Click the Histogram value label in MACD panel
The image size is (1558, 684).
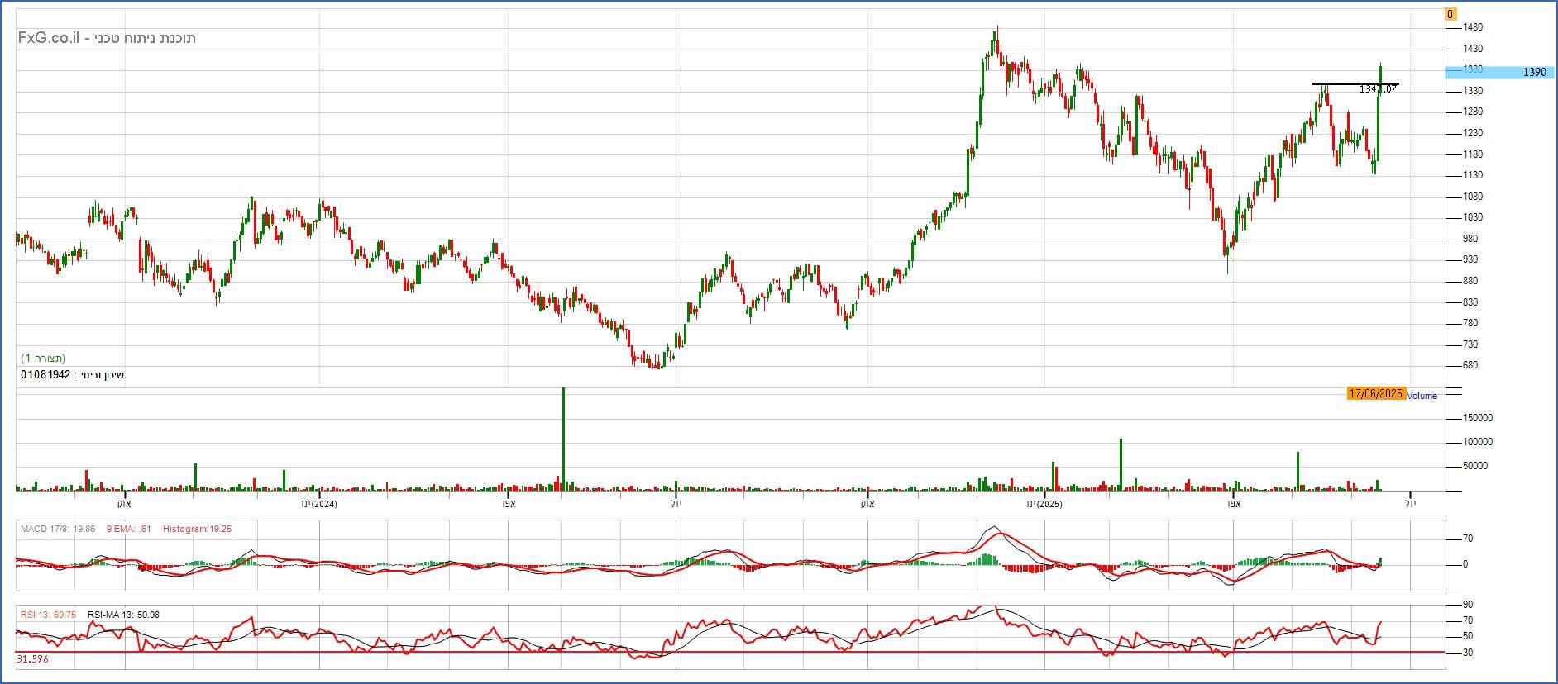197,529
